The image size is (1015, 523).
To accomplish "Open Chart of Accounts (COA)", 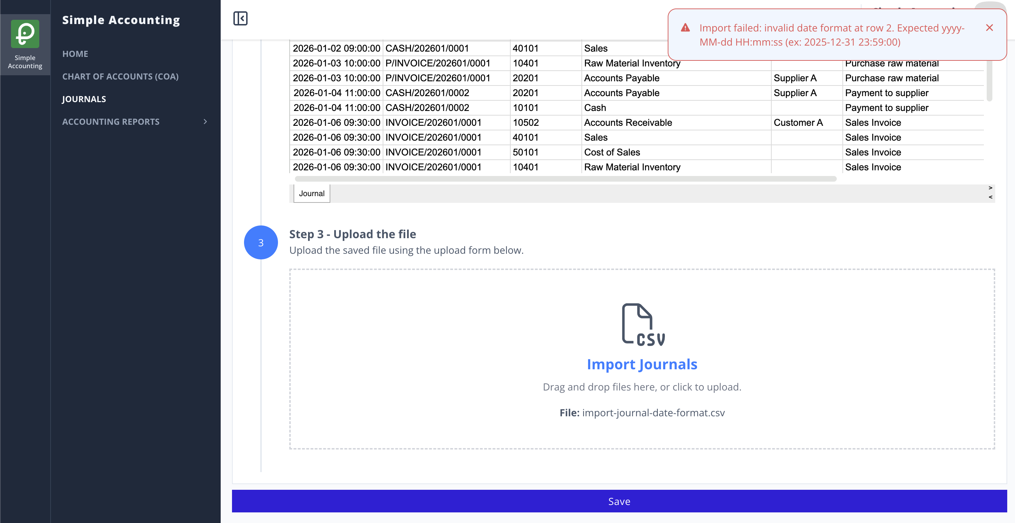I will click(x=120, y=76).
